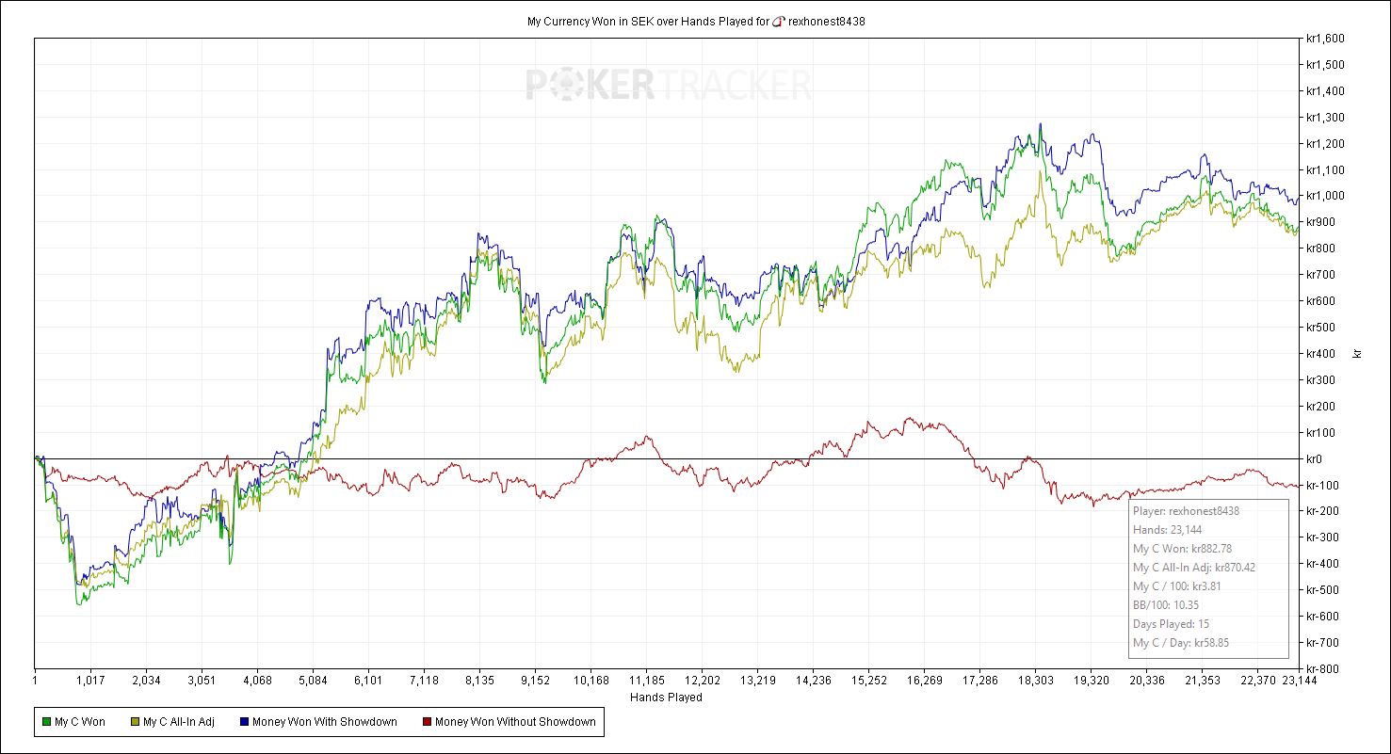The image size is (1391, 754).
Task: Click the 10,168 x-axis tick label
Action: (x=590, y=681)
